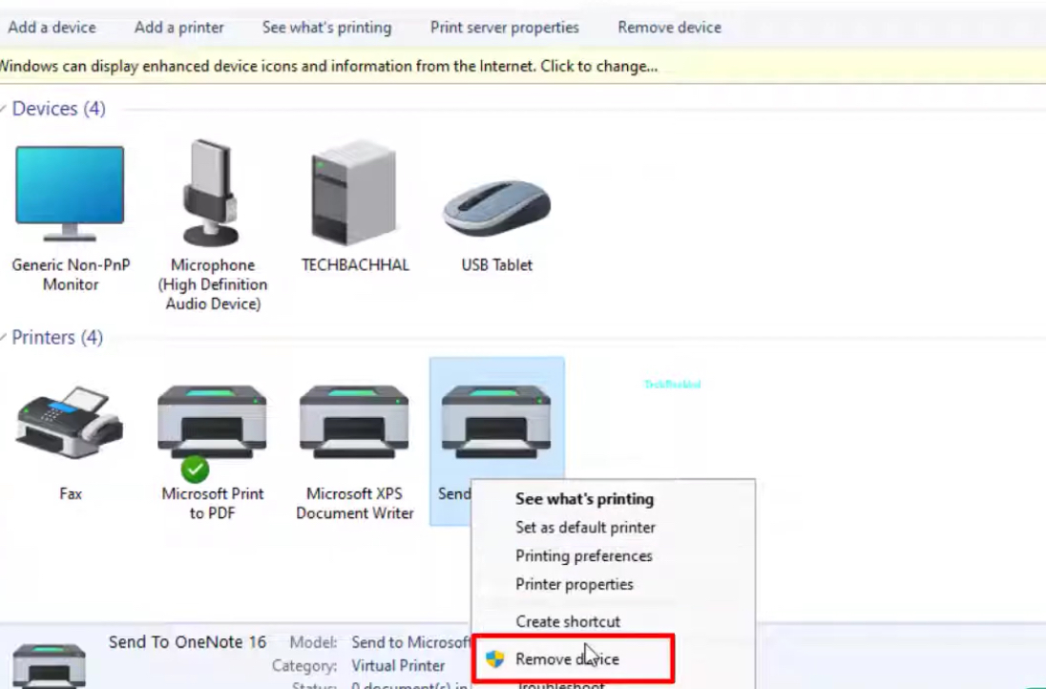This screenshot has height=689, width=1046.
Task: Click the Microsoft XPS Document Writer label
Action: point(355,504)
